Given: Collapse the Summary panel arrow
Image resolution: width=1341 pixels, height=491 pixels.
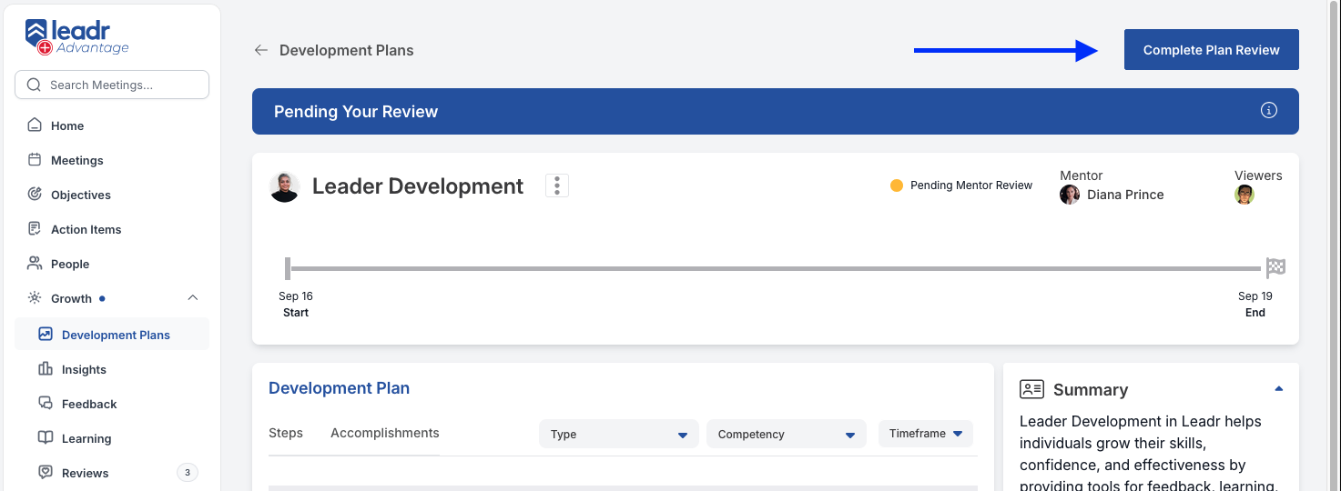Looking at the screenshot, I should click(1279, 389).
